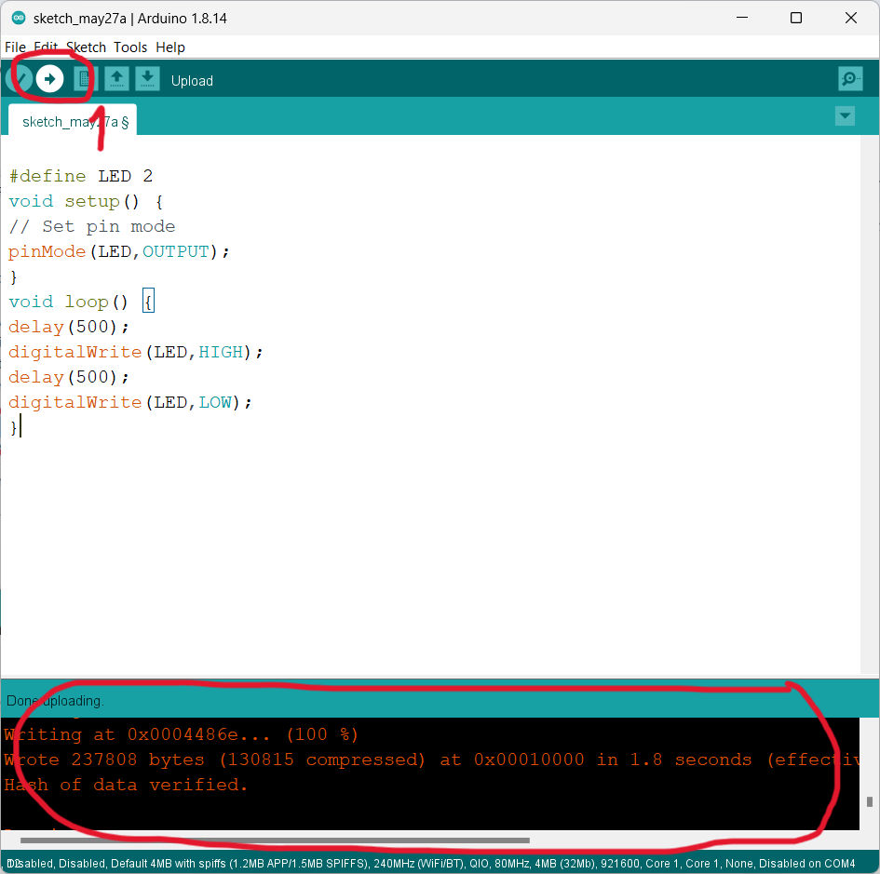Open a sketch with the up-arrow icon

click(x=116, y=79)
